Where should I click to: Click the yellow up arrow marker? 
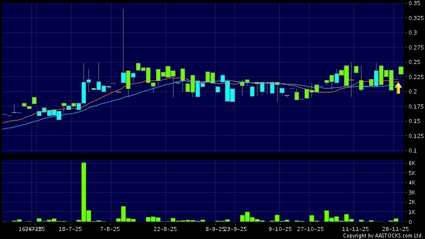[x=398, y=88]
